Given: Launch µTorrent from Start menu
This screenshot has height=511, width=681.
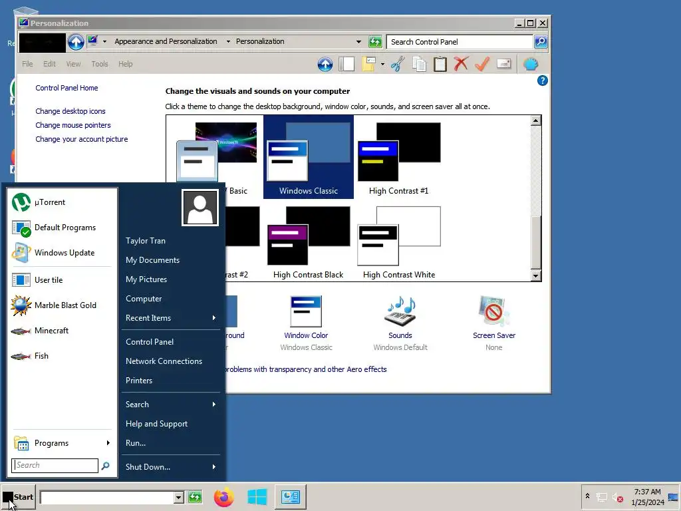Looking at the screenshot, I should point(63,202).
